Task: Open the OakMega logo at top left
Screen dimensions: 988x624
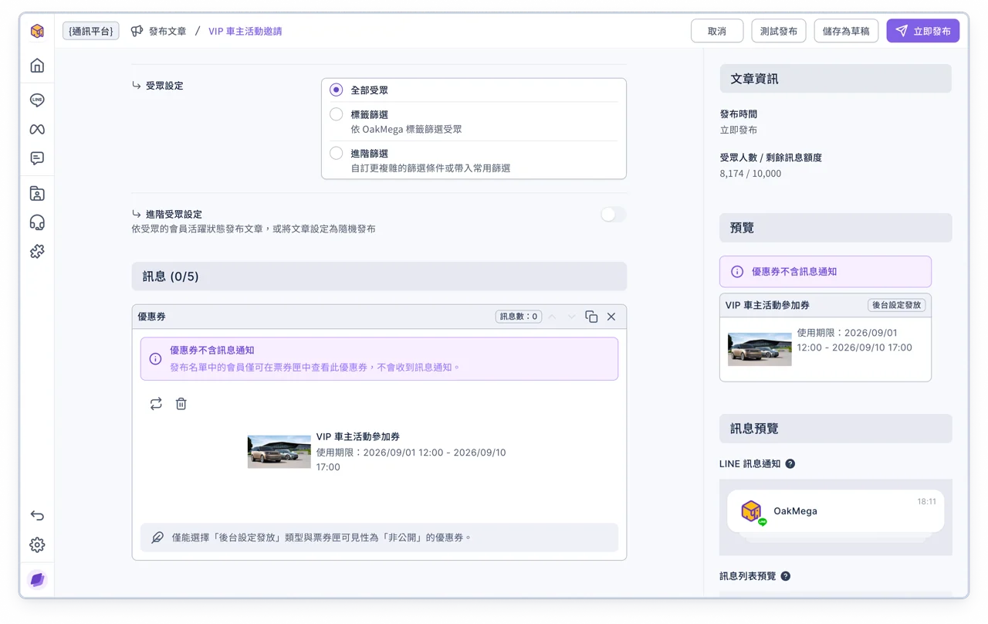Action: click(37, 31)
